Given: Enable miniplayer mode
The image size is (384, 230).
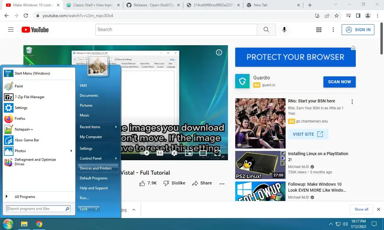Looking at the screenshot, I should point(189,153).
